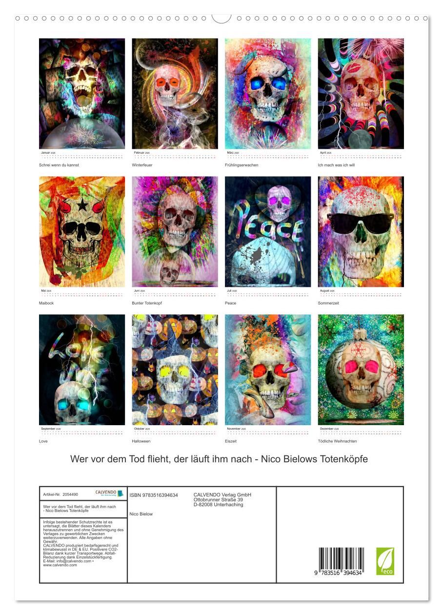Select the 'Ich mach was ich will' image

(x=361, y=94)
